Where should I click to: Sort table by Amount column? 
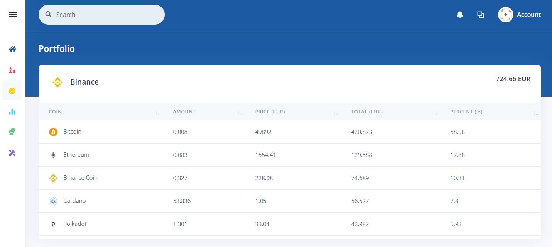[x=184, y=112]
